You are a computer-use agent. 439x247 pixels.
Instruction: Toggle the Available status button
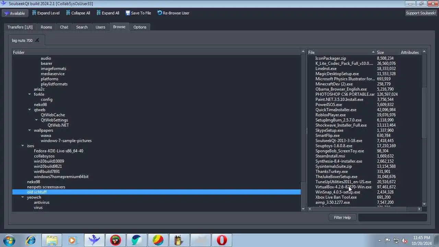[15, 13]
